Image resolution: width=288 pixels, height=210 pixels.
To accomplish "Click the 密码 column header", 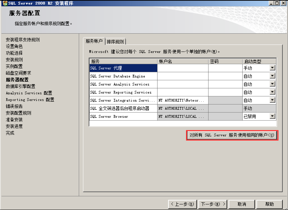I will click(225, 61).
